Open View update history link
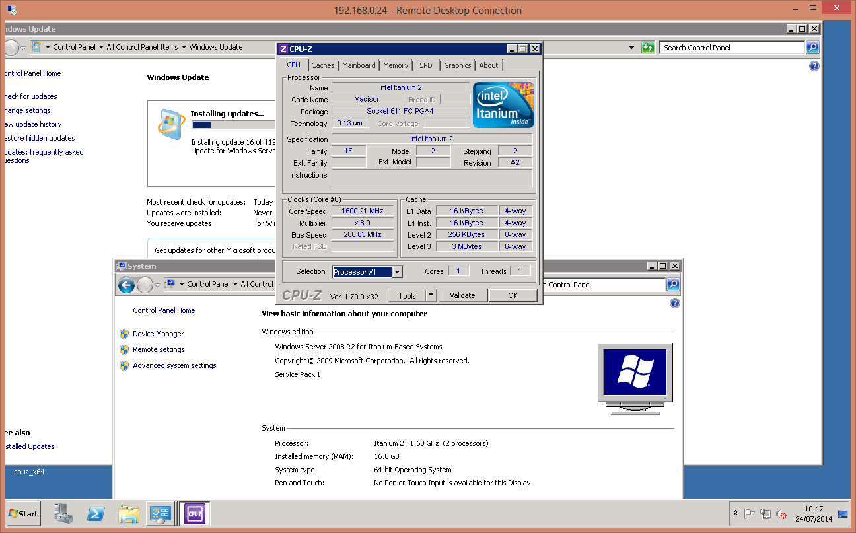The width and height of the screenshot is (856, 533). 33,124
